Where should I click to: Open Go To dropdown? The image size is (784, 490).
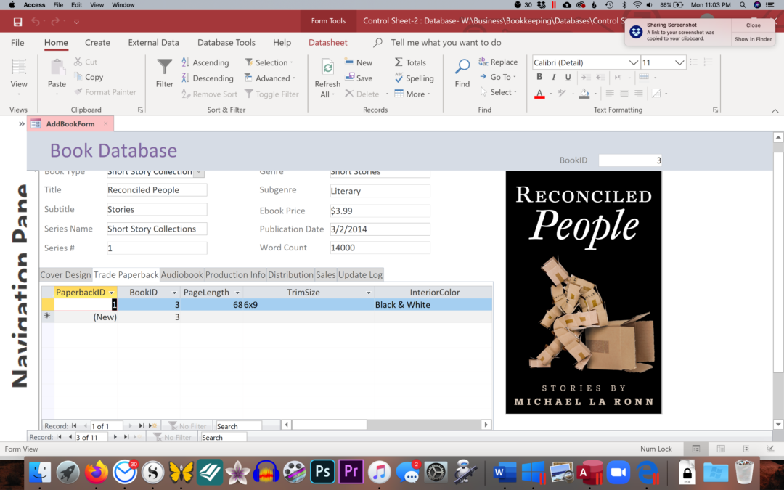tap(498, 77)
